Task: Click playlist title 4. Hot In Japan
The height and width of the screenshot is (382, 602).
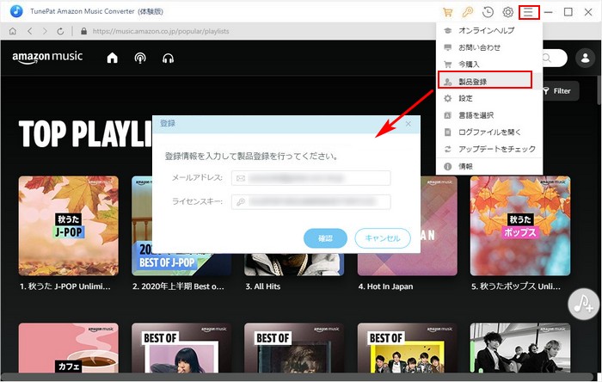Action: tap(385, 286)
